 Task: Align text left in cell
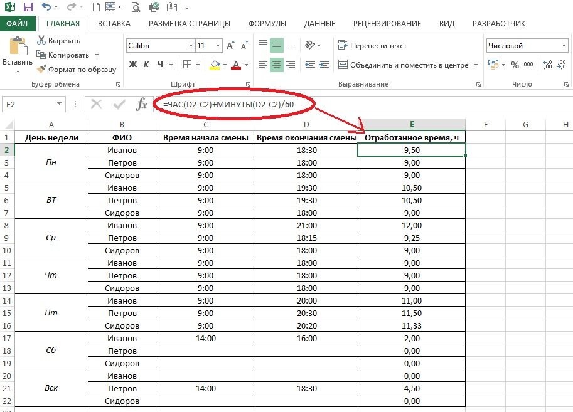click(x=263, y=65)
